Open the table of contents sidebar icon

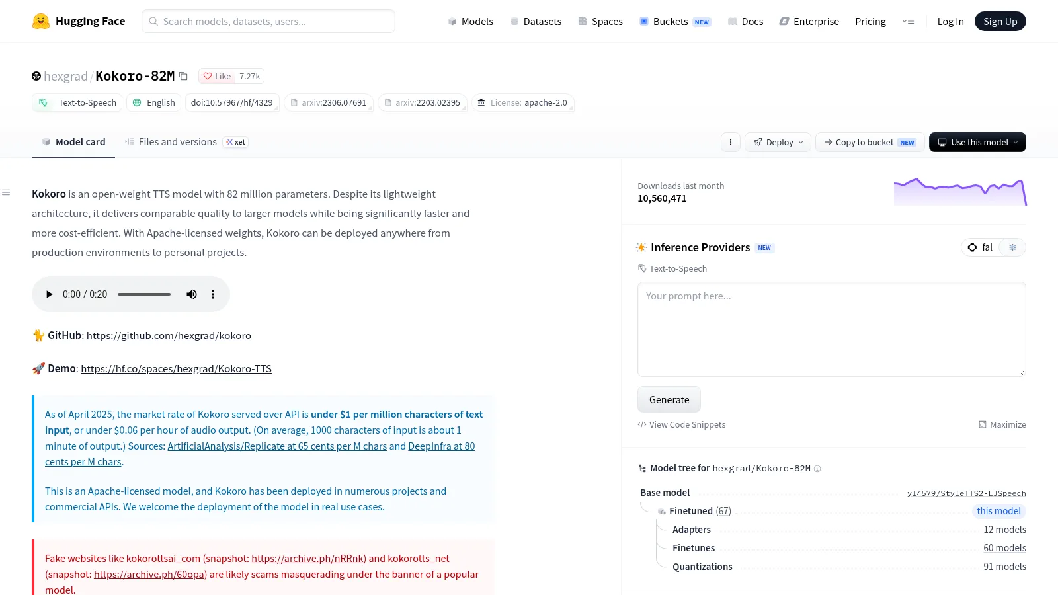(x=6, y=192)
